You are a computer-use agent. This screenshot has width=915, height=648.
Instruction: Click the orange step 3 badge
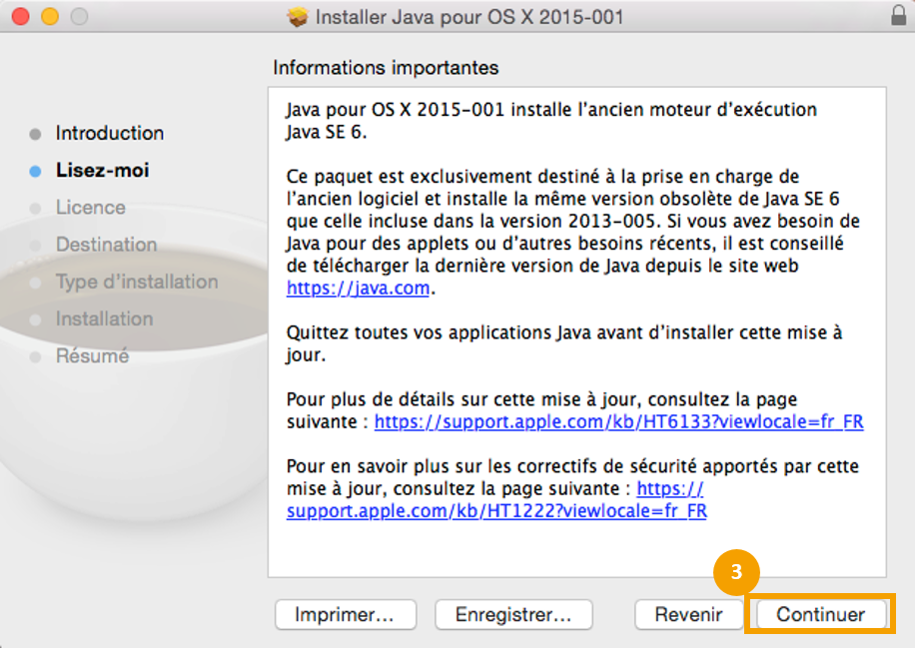coord(736,573)
